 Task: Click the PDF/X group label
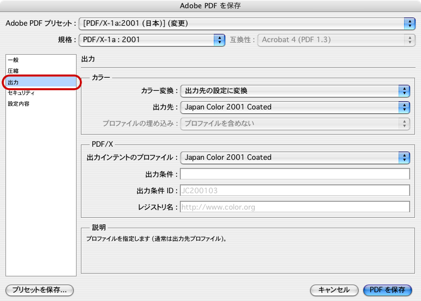click(102, 144)
